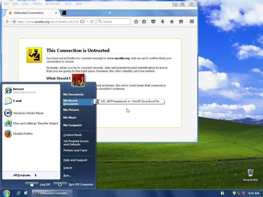Click the network connection tray icon
This screenshot has width=263, height=197.
[x=239, y=193]
